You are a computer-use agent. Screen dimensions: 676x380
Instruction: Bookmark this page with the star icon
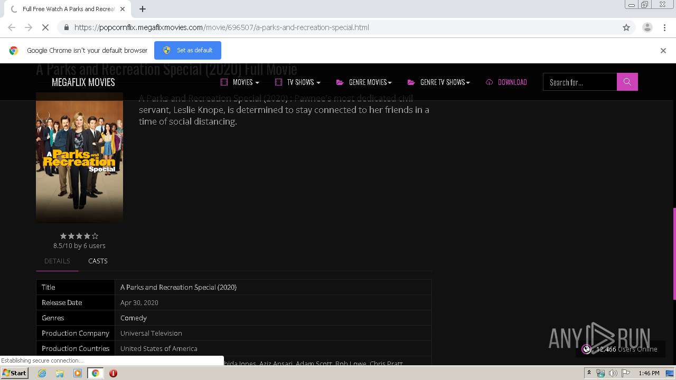[x=626, y=27]
